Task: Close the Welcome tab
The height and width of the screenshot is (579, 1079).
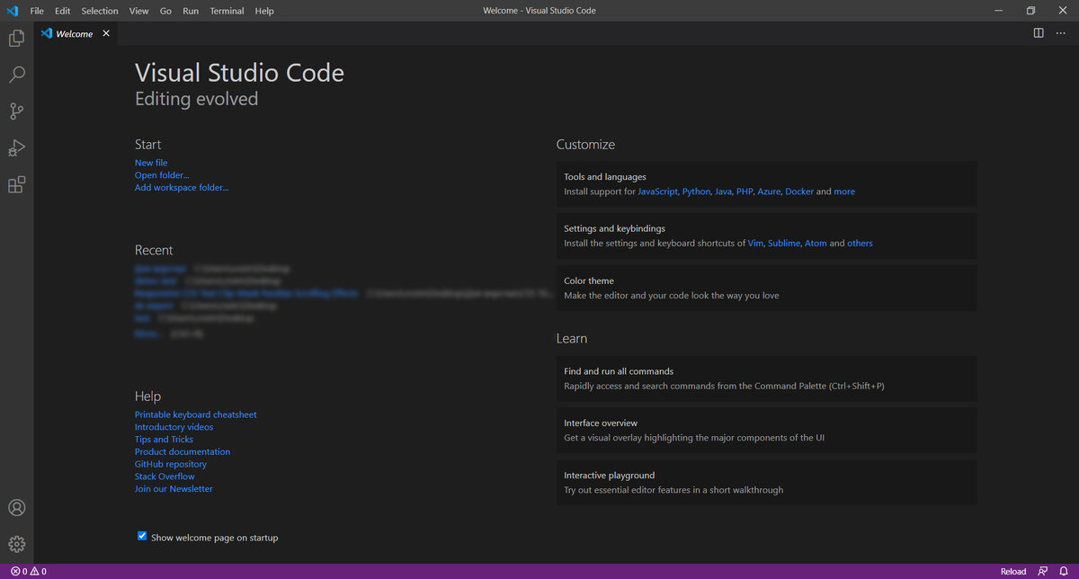Action: [x=106, y=33]
